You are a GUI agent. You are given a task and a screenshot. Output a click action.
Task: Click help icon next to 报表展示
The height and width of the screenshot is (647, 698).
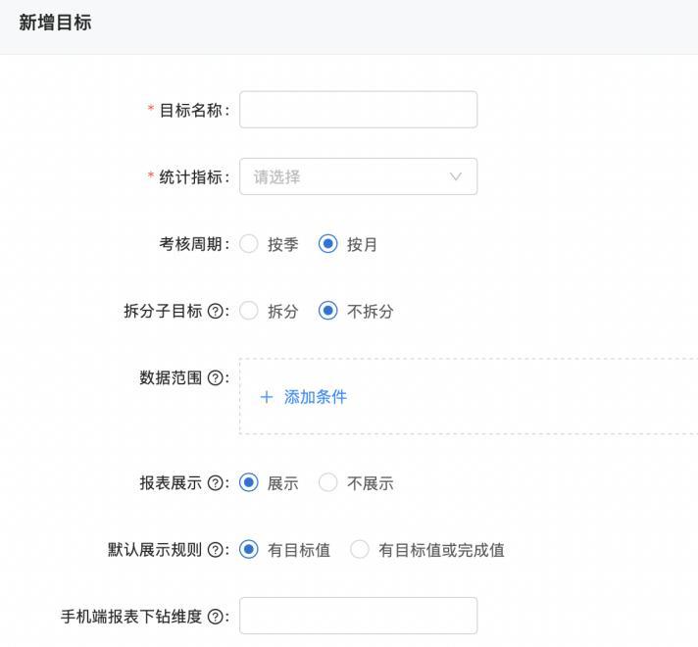[216, 483]
